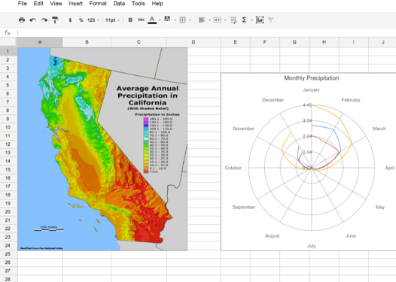Image resolution: width=396 pixels, height=282 pixels.
Task: Open the Insert menu
Action: (75, 4)
